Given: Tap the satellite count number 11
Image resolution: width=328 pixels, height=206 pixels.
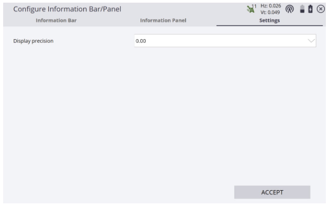Looking at the screenshot, I should point(254,6).
